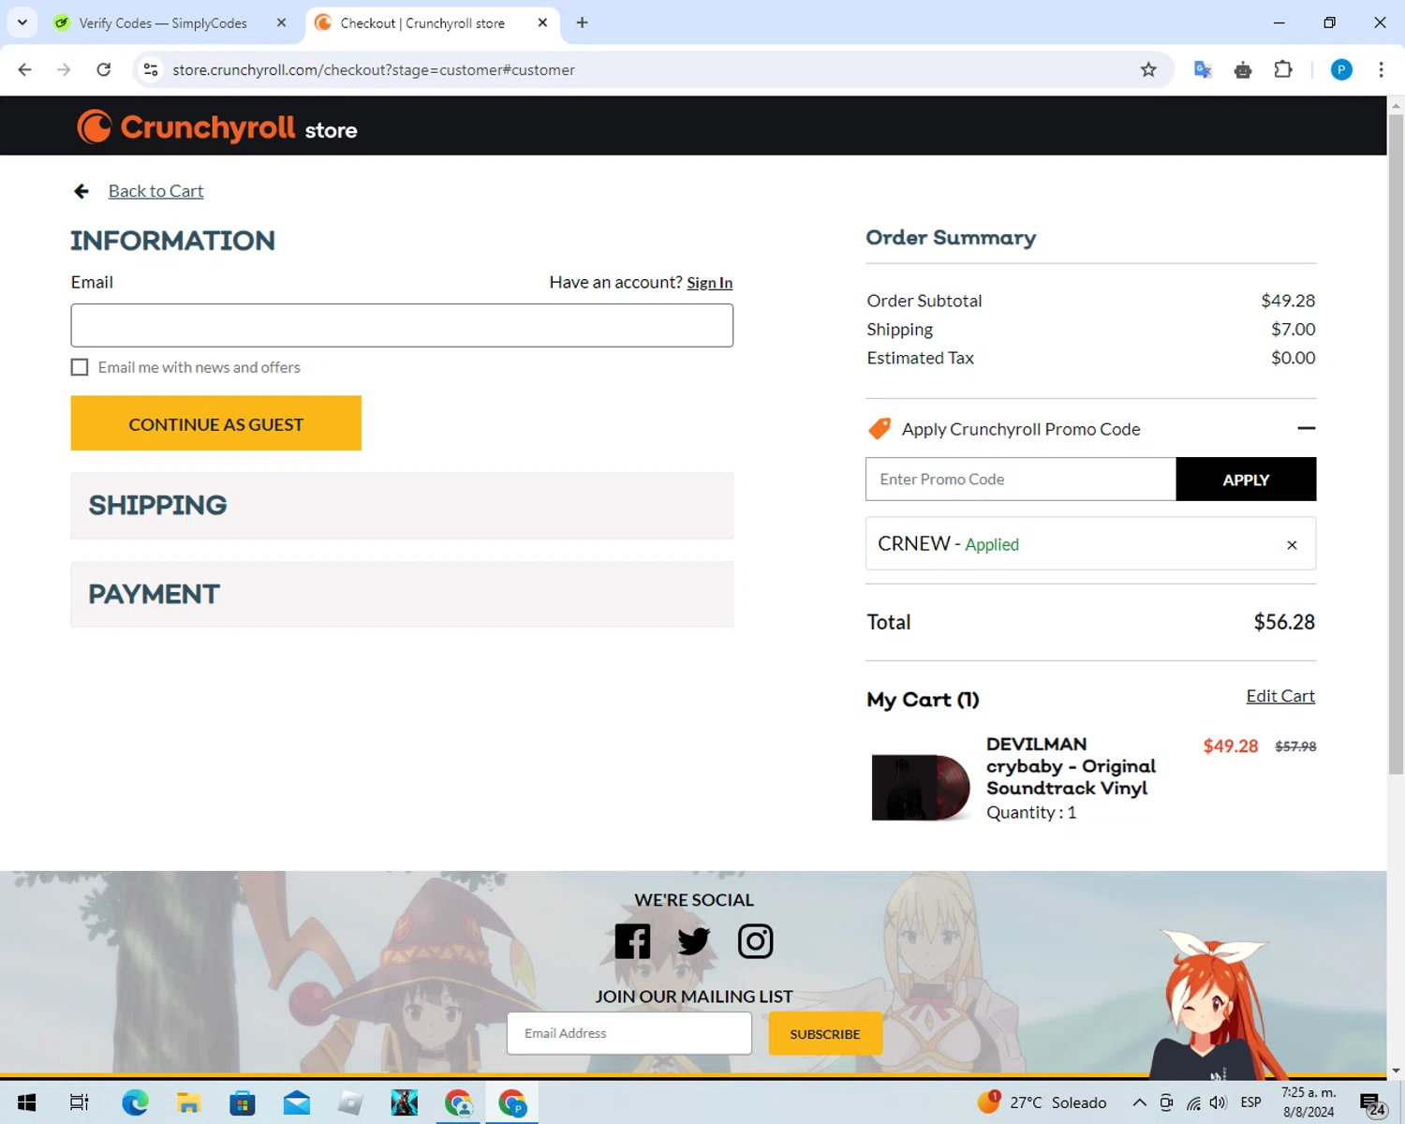The height and width of the screenshot is (1124, 1405).
Task: Open the Mail app from the taskbar
Action: (x=297, y=1102)
